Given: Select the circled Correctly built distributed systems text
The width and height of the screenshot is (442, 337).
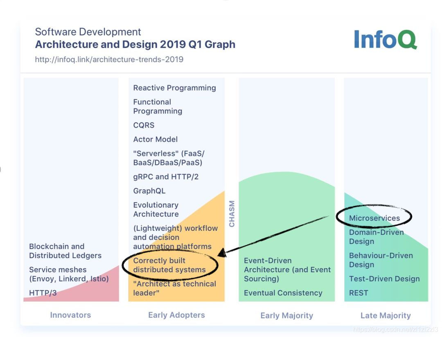Looking at the screenshot, I should (x=169, y=265).
